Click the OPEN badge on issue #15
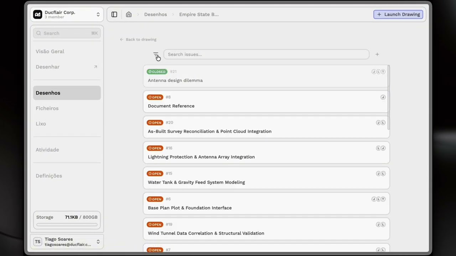 click(x=155, y=174)
